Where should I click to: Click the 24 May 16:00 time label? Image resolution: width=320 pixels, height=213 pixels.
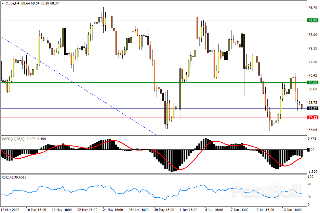coord(113,210)
